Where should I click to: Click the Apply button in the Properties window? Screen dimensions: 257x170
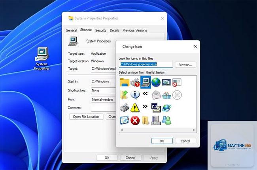(154, 158)
